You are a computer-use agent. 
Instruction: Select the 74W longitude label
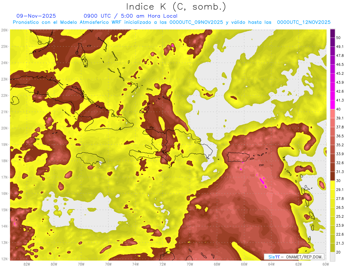136,264
